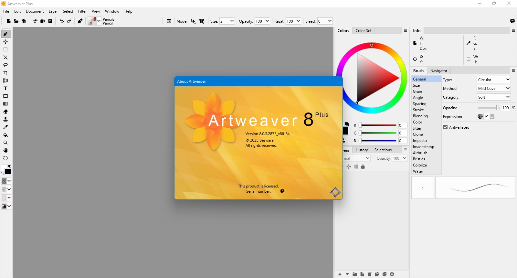Open the Filter menu
Screen dimensions: 517x278
[82, 11]
